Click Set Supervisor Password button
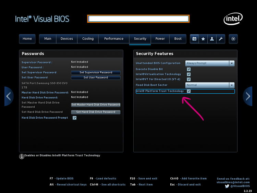The height and width of the screenshot is (193, 257). click(96, 72)
